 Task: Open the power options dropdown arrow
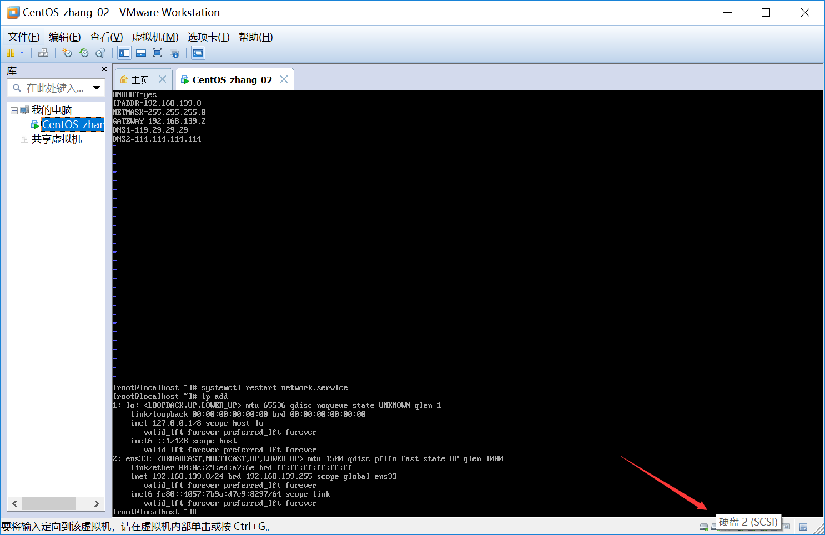click(22, 53)
